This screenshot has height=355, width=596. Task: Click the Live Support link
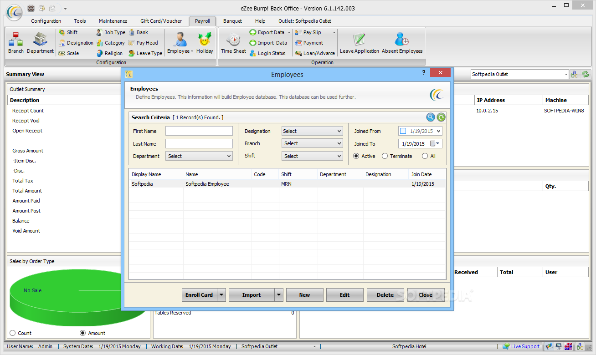pyautogui.click(x=525, y=346)
